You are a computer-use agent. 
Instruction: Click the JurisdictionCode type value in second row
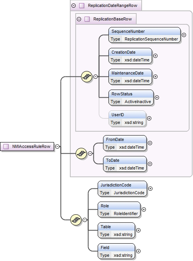[129, 193]
